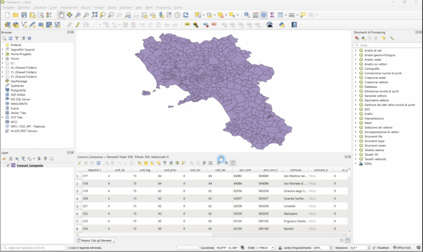Dock attribute table button
423x252 pixels.
233,163
